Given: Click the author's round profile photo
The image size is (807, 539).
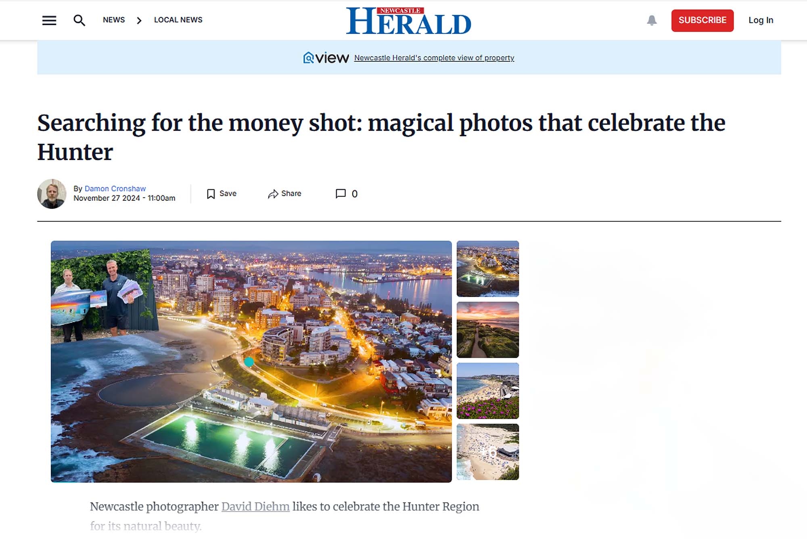Looking at the screenshot, I should [52, 194].
